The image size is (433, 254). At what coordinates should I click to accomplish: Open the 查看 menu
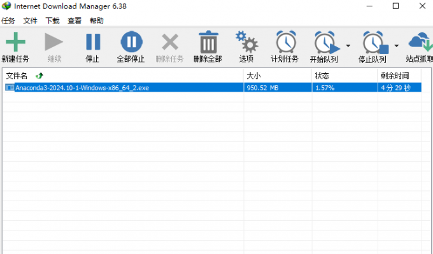[75, 21]
